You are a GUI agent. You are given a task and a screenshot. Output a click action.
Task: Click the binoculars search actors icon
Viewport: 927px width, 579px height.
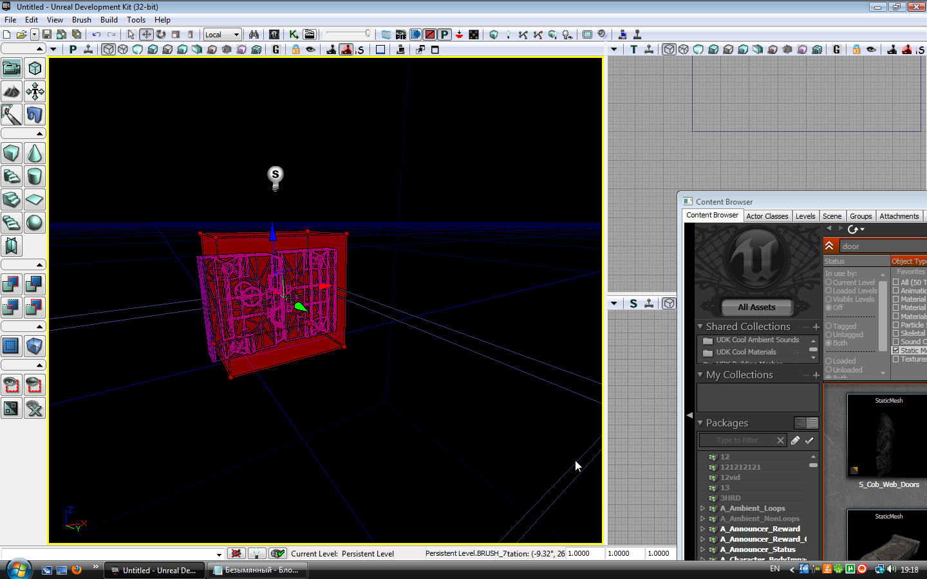[254, 35]
